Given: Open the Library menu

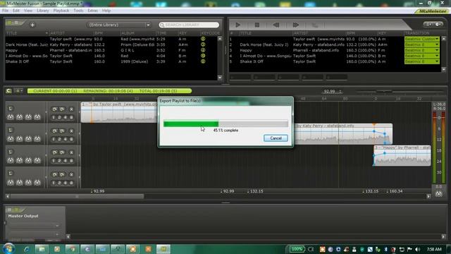Looking at the screenshot, I should [x=42, y=11].
